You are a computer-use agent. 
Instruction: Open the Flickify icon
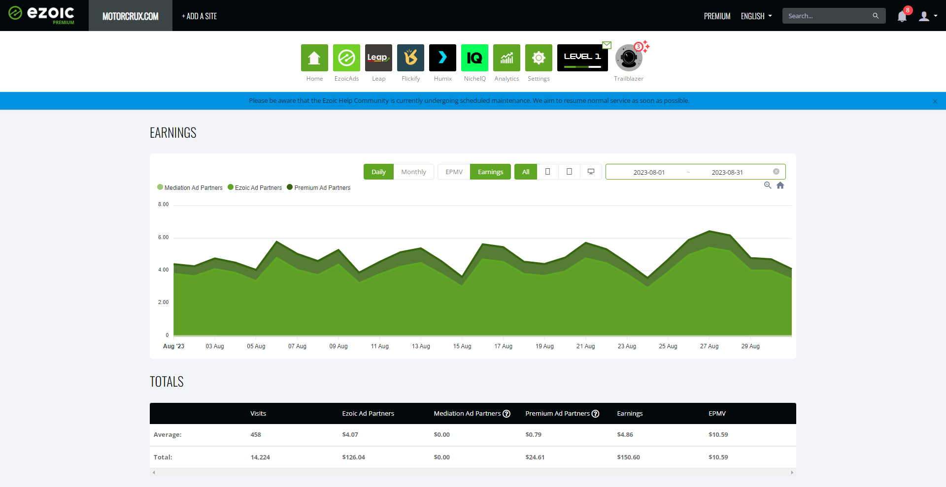410,58
